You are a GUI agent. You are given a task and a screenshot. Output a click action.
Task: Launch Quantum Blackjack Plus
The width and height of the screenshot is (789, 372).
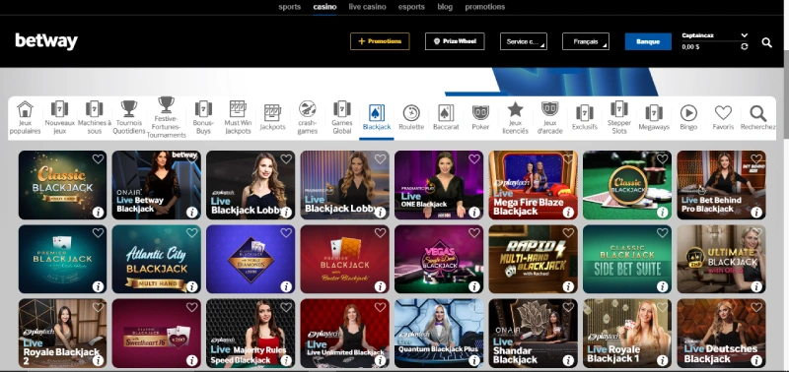[x=439, y=334]
